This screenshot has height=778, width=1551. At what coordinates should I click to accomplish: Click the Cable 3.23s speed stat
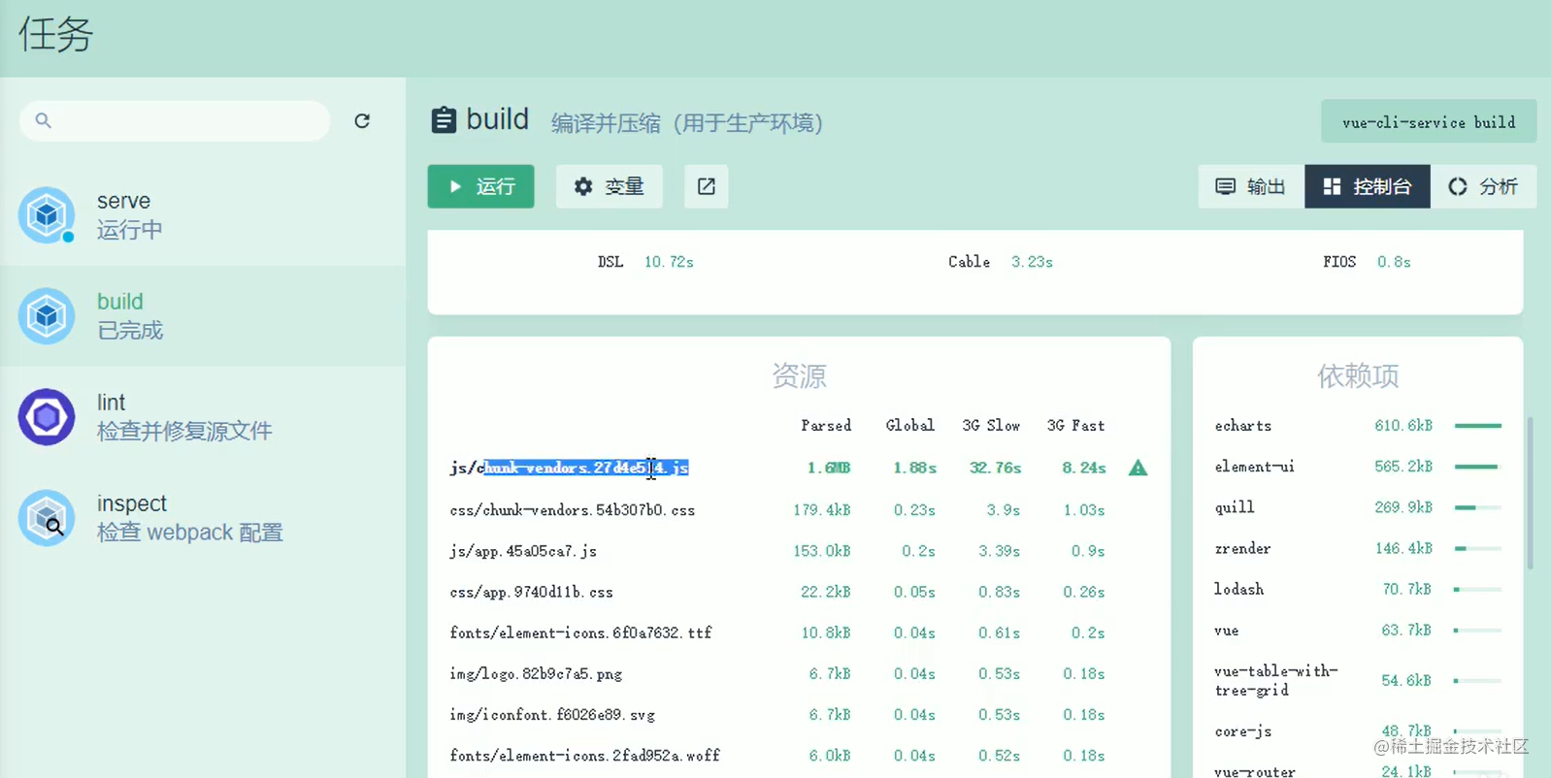tap(1001, 262)
